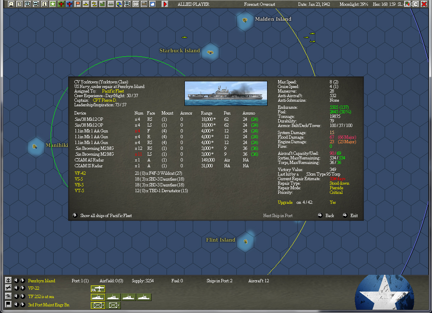The image size is (432, 313).
Task: Go to next land unit beside 3rd Port Maint
Action: pyautogui.click(x=22, y=305)
